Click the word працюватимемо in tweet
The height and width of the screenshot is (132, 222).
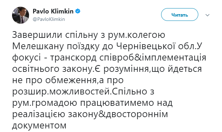(x=117, y=103)
